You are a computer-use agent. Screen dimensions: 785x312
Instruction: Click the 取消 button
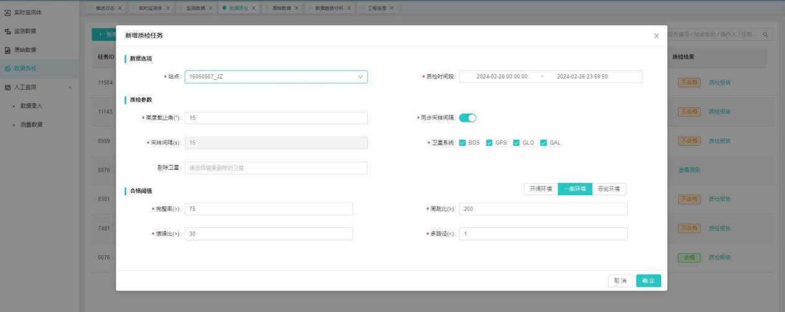(x=619, y=281)
